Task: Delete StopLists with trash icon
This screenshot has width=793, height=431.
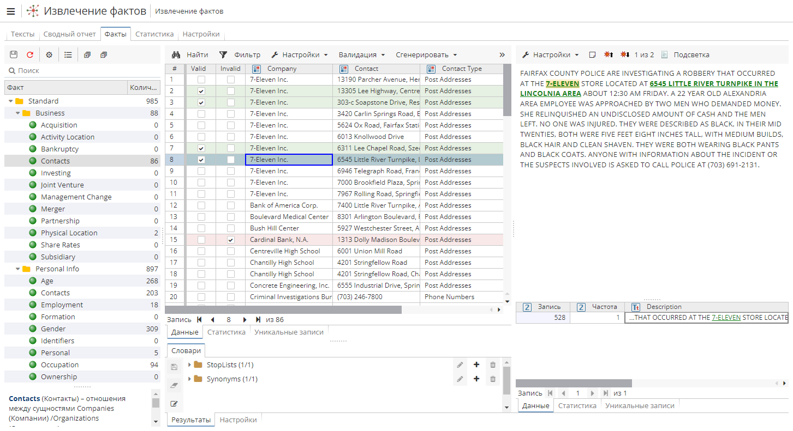Action: tap(493, 365)
